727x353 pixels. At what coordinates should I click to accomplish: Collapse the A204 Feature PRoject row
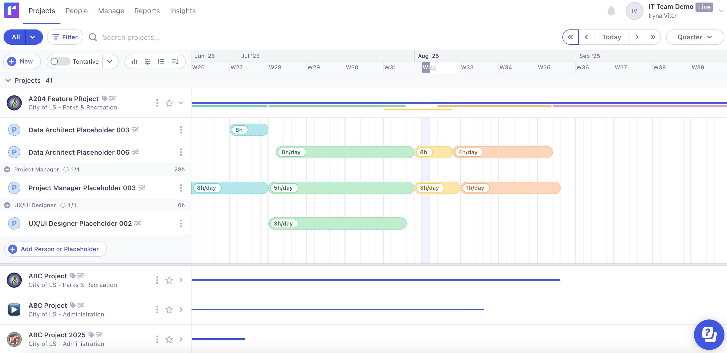181,103
